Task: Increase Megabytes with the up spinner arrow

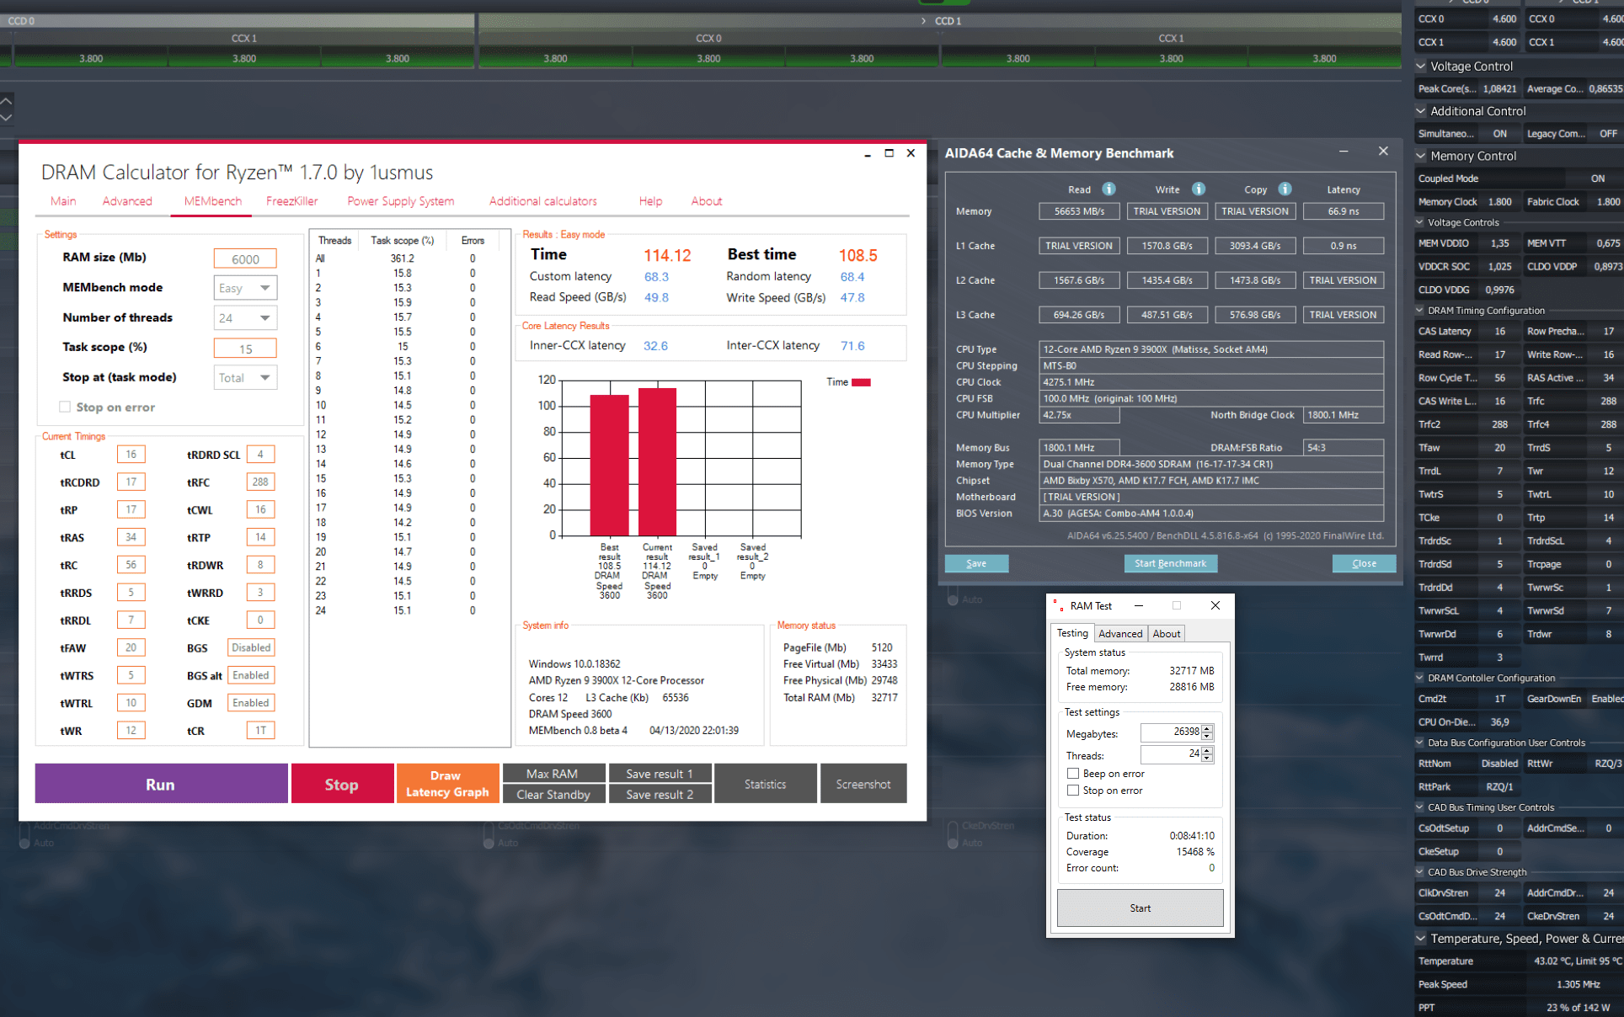Action: pos(1207,728)
